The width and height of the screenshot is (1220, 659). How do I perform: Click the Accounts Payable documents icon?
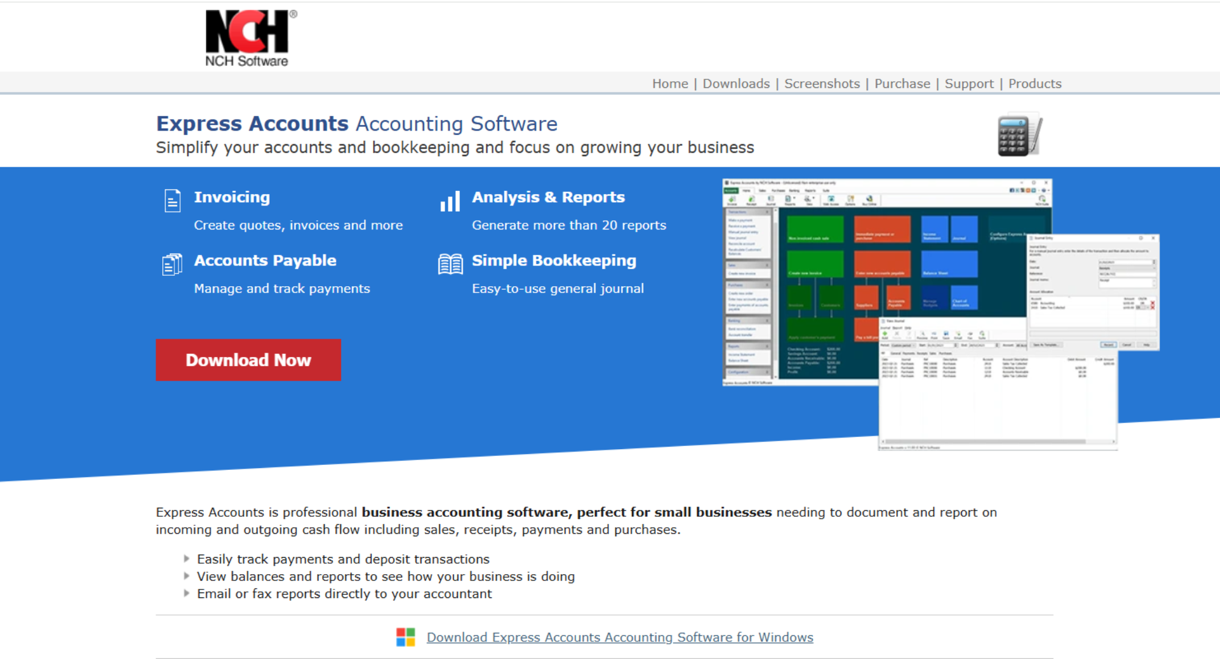[x=172, y=264]
